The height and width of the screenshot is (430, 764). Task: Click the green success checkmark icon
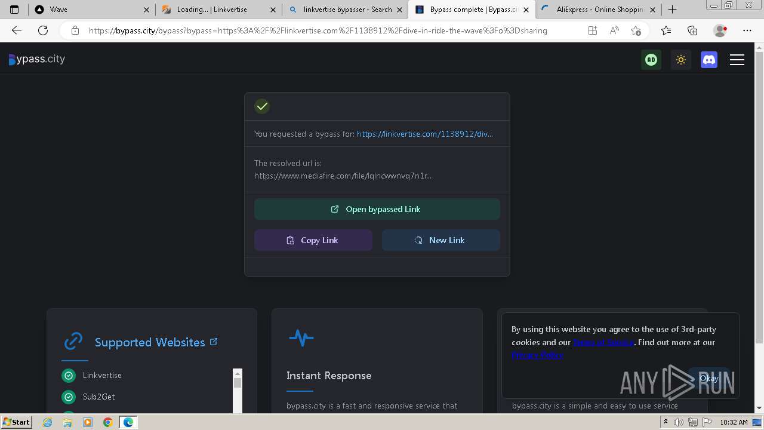coord(262,106)
